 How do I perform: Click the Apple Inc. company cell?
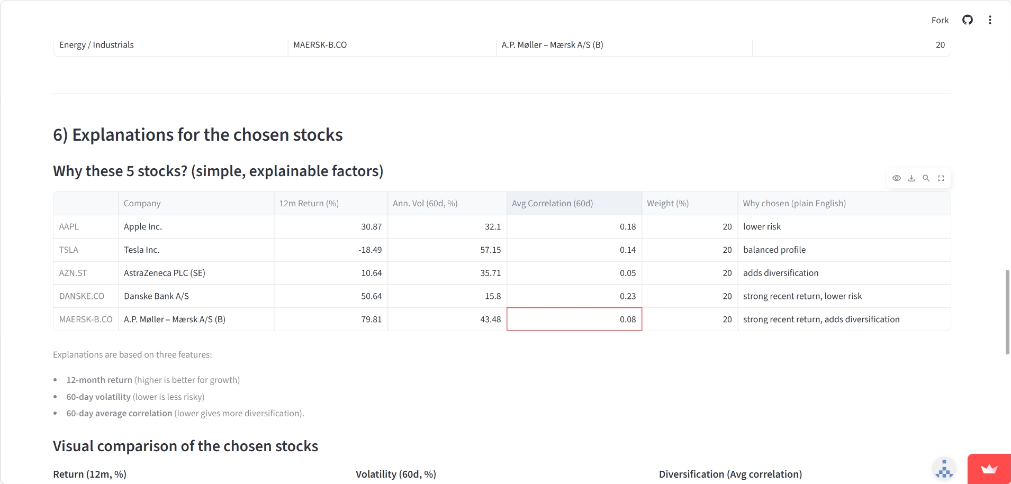point(196,226)
